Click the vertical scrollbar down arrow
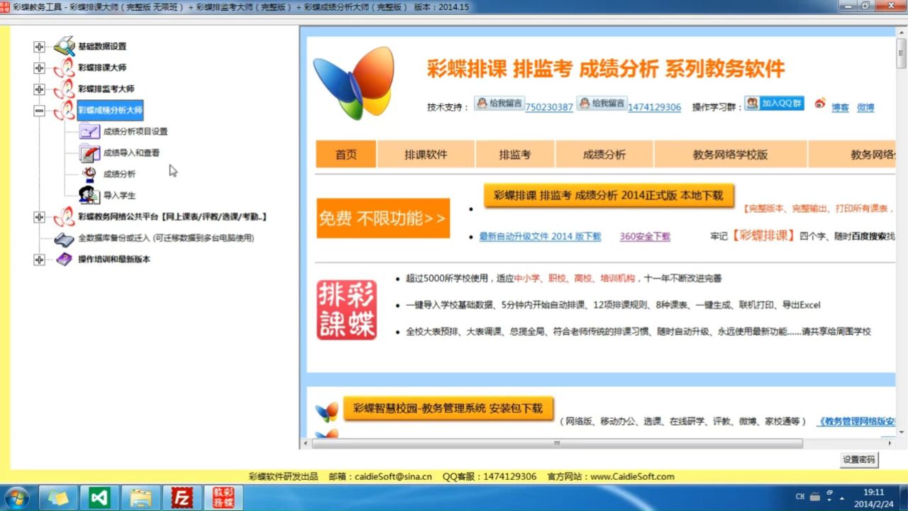 pos(901,431)
